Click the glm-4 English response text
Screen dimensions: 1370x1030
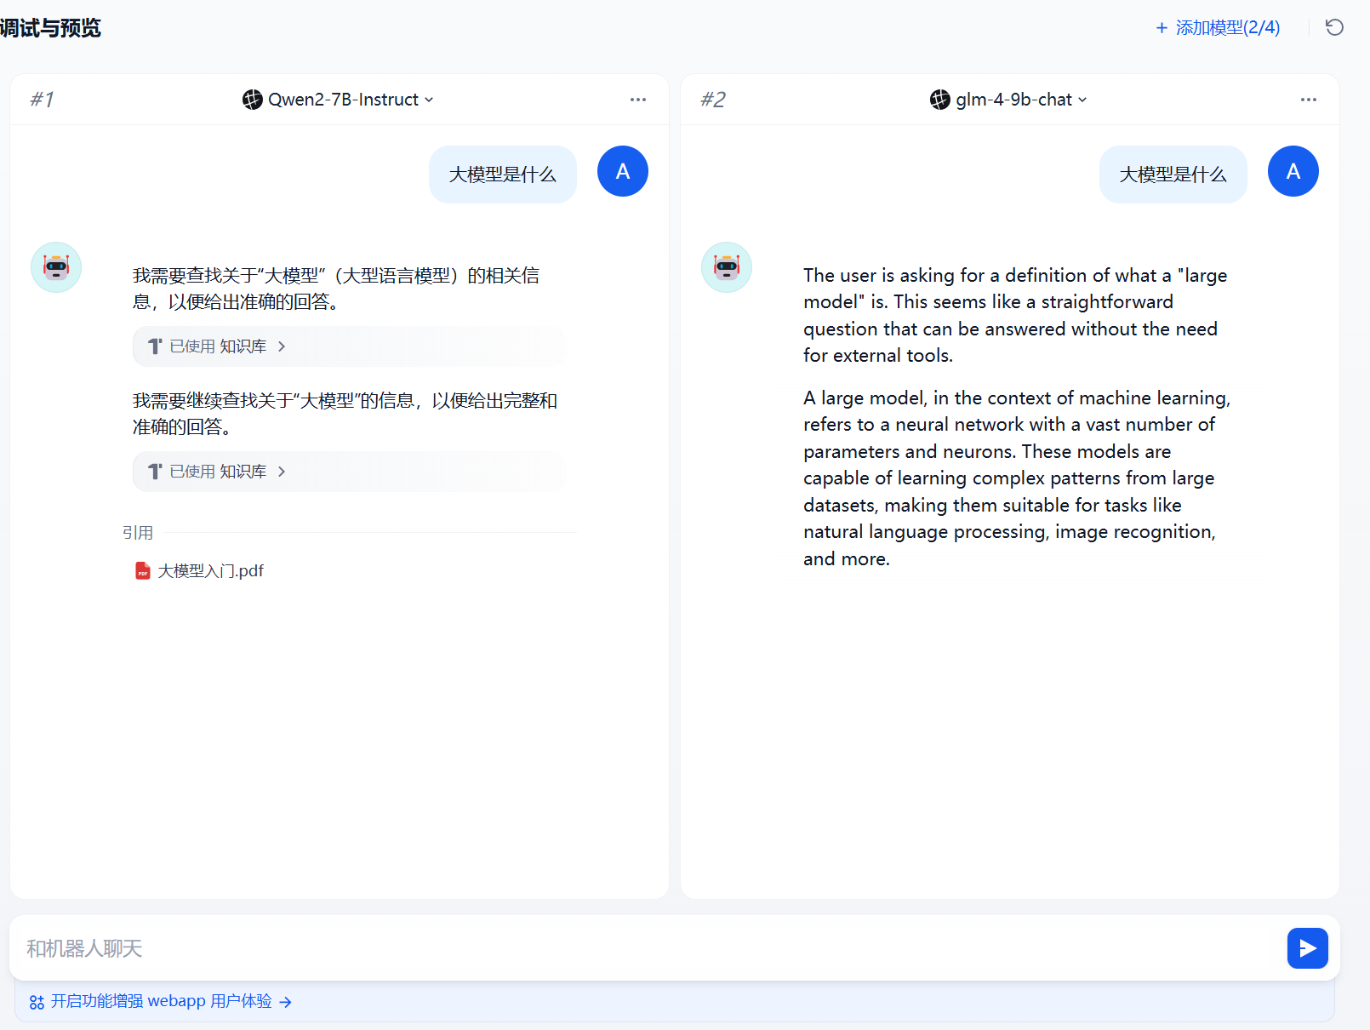[x=1016, y=478]
